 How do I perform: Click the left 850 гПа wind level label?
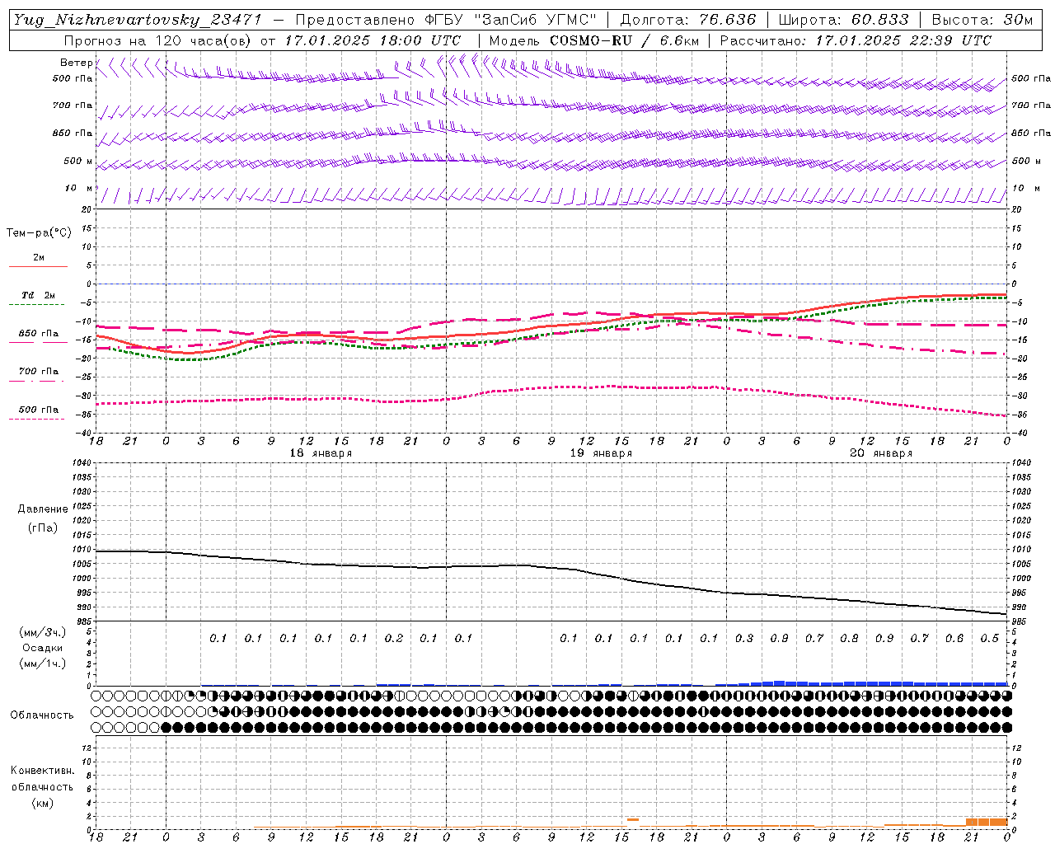pos(73,134)
